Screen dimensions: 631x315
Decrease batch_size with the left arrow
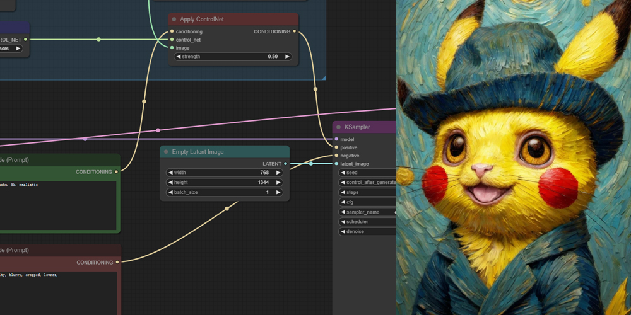pos(170,192)
